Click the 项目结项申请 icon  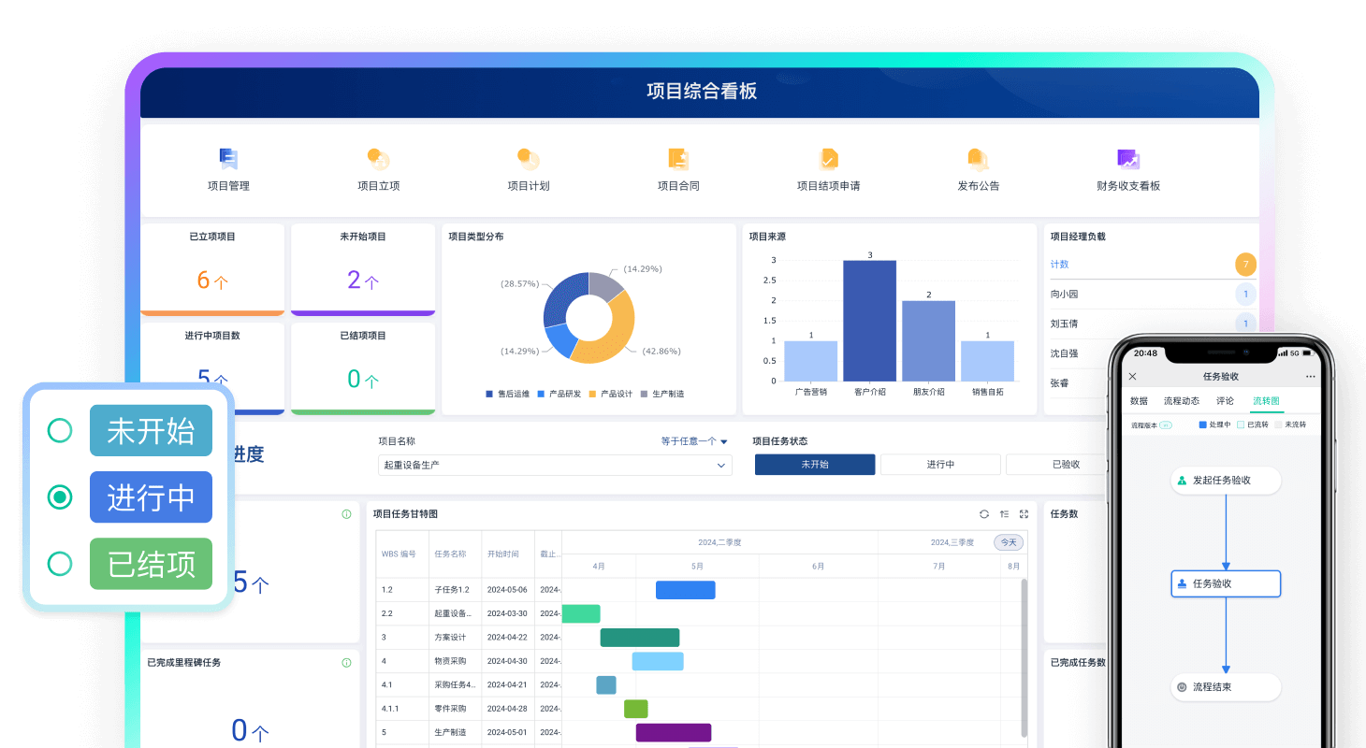tap(828, 159)
